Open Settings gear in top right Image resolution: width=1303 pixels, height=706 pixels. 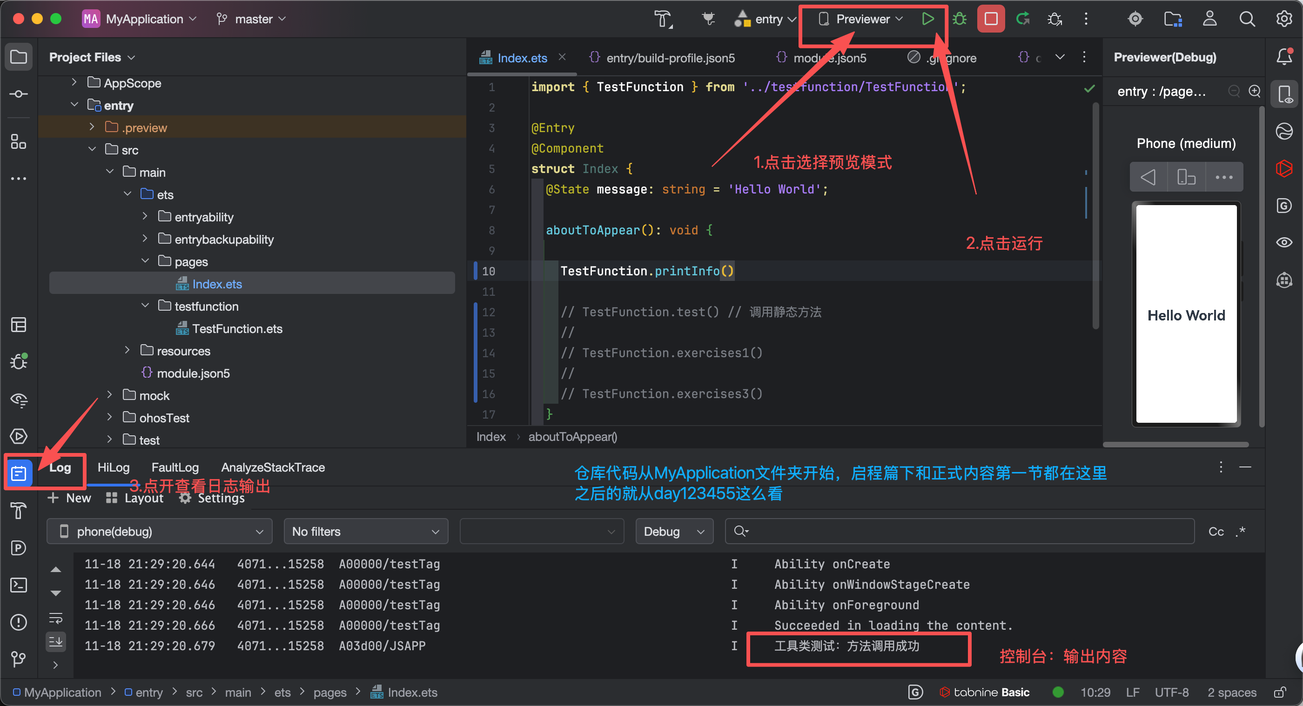click(x=1284, y=19)
